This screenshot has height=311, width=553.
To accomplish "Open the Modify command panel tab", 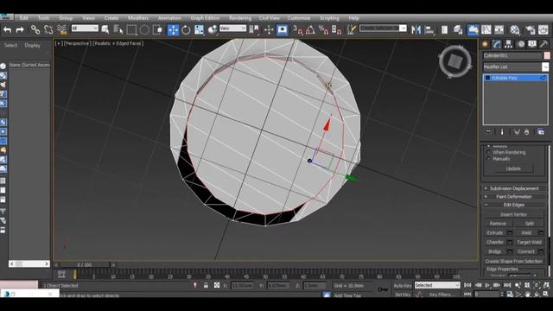I will [497, 44].
